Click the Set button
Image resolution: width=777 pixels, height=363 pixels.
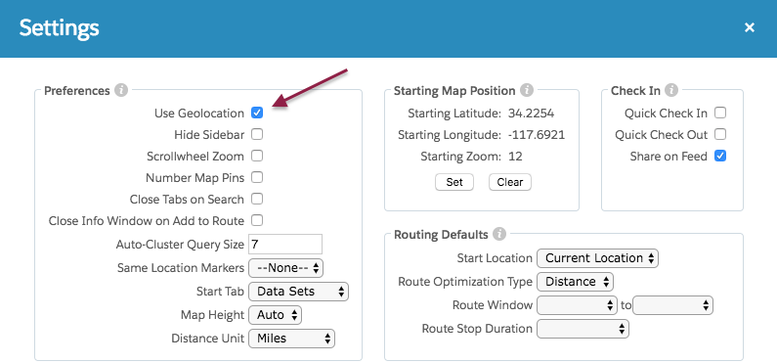point(454,182)
